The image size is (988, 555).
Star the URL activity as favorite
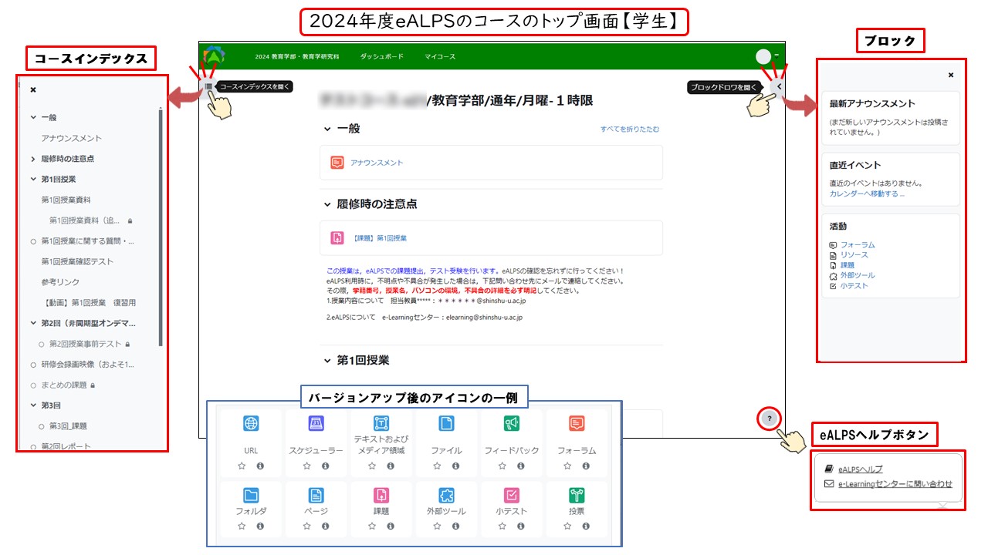tap(242, 466)
